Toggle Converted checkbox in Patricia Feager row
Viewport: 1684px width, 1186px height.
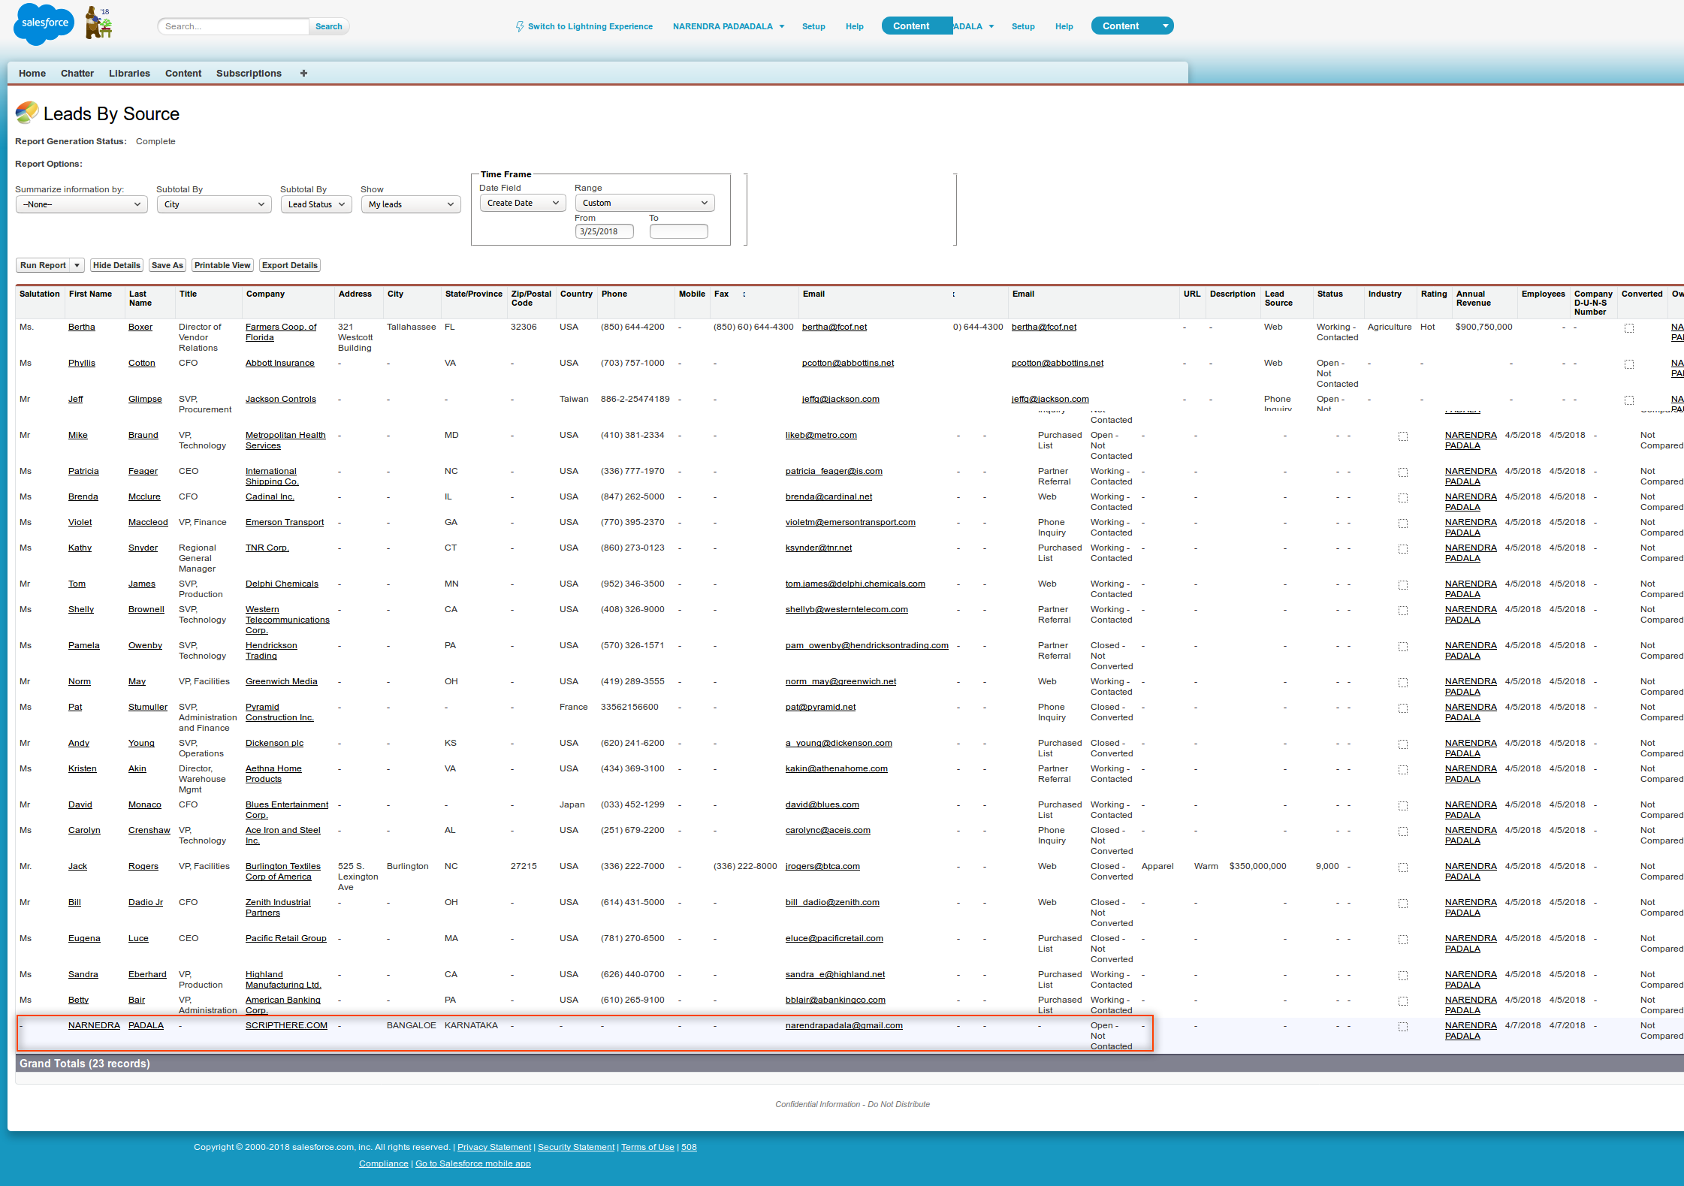(1402, 472)
